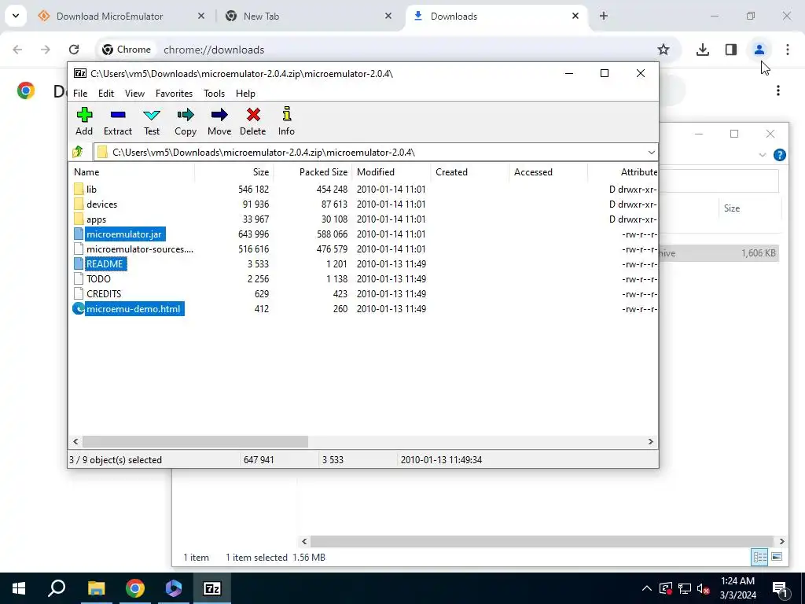The width and height of the screenshot is (805, 604).
Task: Open the Help menu
Action: click(245, 94)
